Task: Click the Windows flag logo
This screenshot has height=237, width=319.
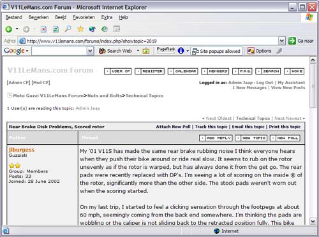Action: pos(309,17)
